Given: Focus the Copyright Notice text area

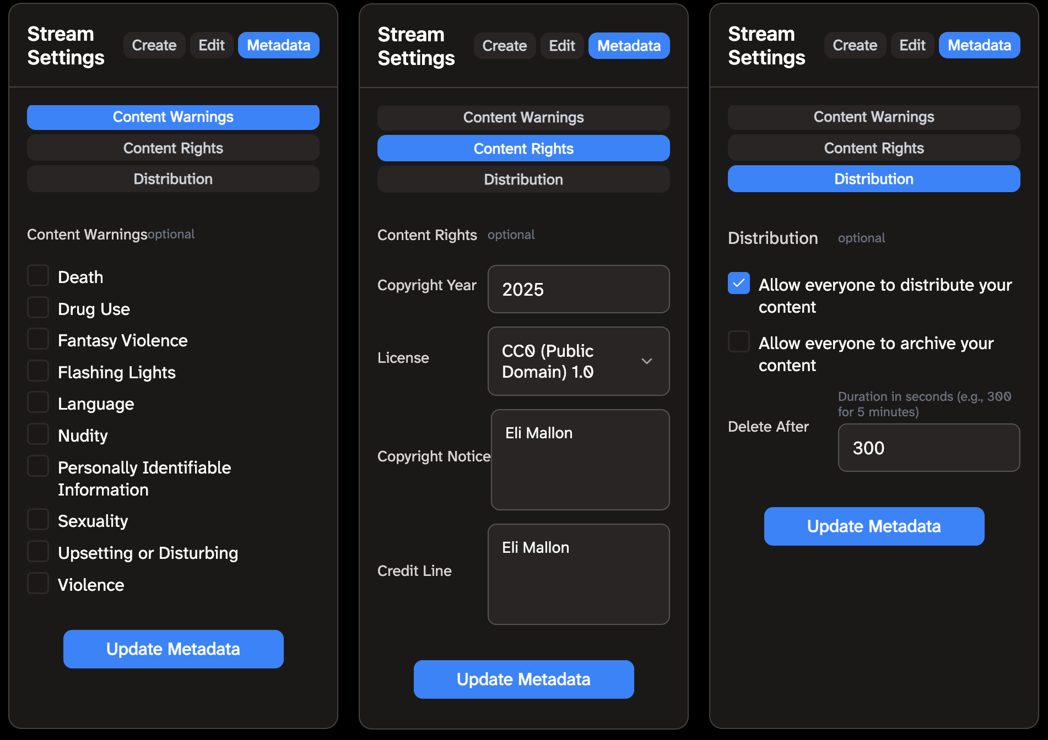Looking at the screenshot, I should (580, 460).
